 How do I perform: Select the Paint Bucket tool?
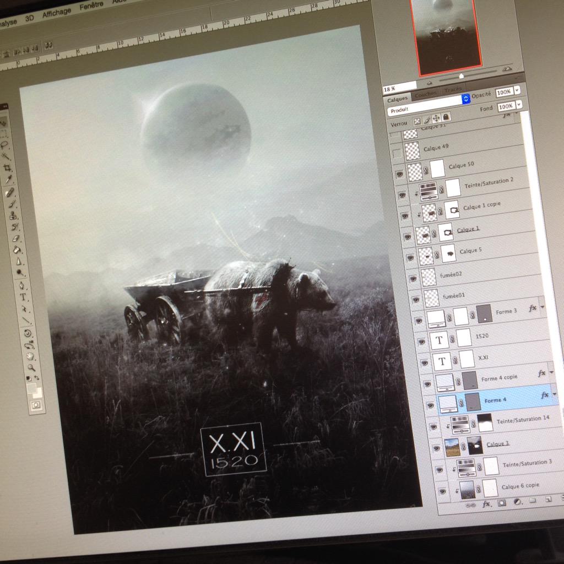pos(17,250)
